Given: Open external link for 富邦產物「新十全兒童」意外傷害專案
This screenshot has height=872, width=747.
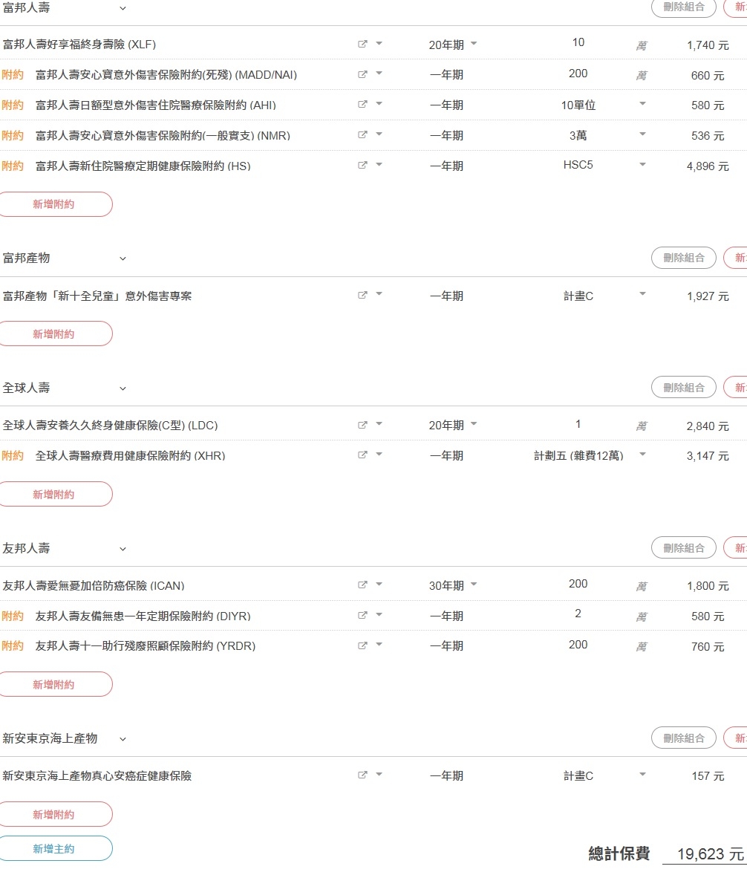Looking at the screenshot, I should point(362,295).
